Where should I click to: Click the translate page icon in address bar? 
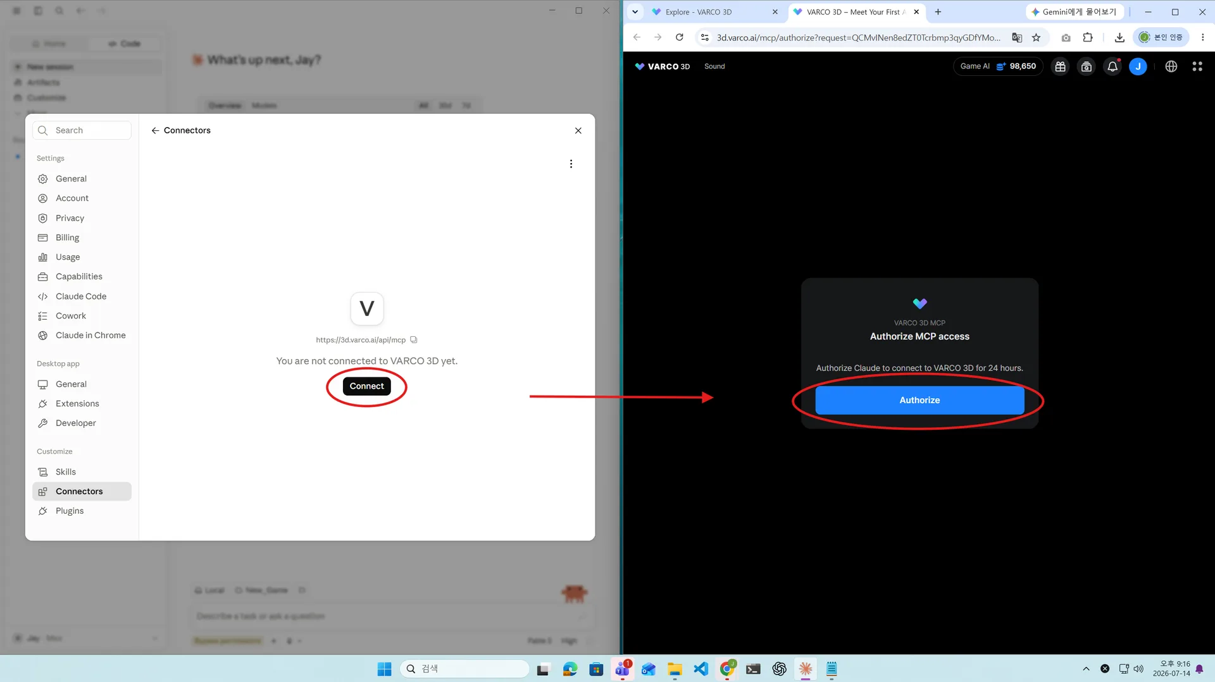(x=1017, y=37)
